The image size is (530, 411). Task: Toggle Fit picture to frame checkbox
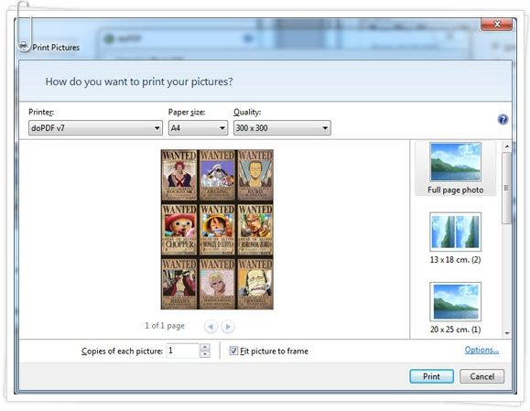tap(233, 351)
